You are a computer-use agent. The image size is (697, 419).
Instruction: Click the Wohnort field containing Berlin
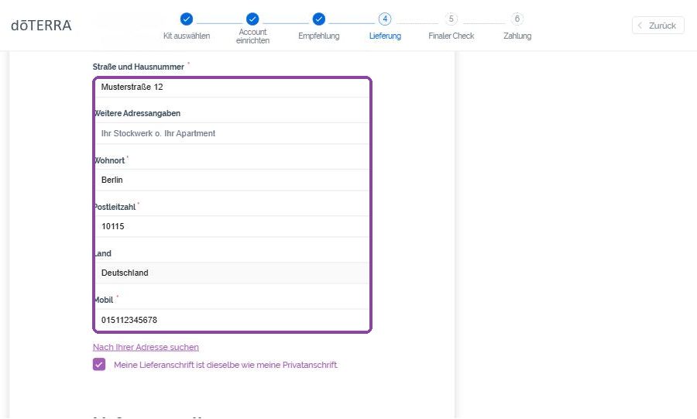[232, 180]
